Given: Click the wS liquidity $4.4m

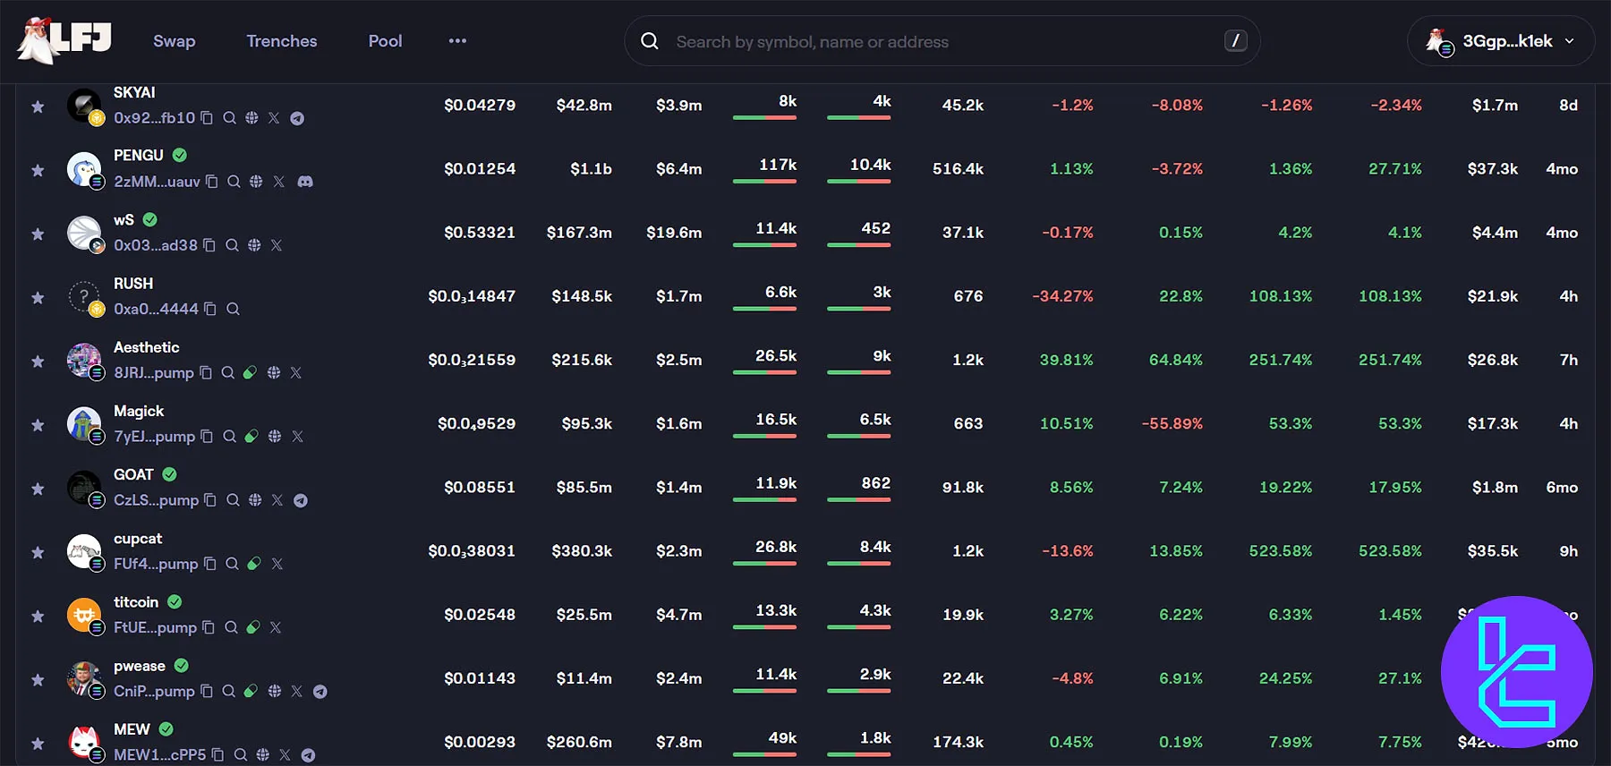Looking at the screenshot, I should 1495,233.
